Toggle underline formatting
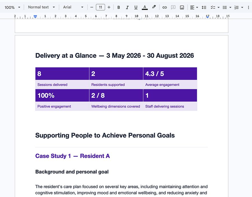The image size is (252, 197). click(x=136, y=7)
